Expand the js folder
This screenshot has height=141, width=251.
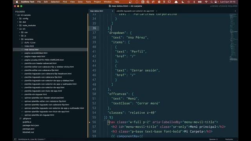[x=20, y=36]
